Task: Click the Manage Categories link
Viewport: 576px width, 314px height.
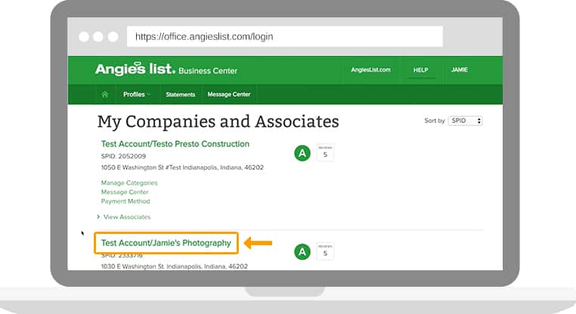Action: pos(129,183)
